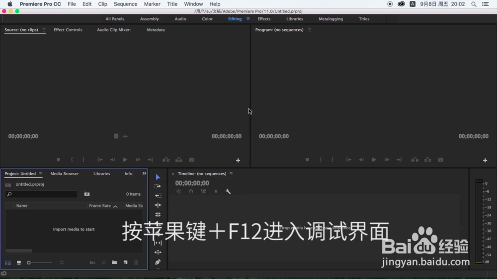497x279 pixels.
Task: Switch to Effect Controls tab
Action: point(68,30)
